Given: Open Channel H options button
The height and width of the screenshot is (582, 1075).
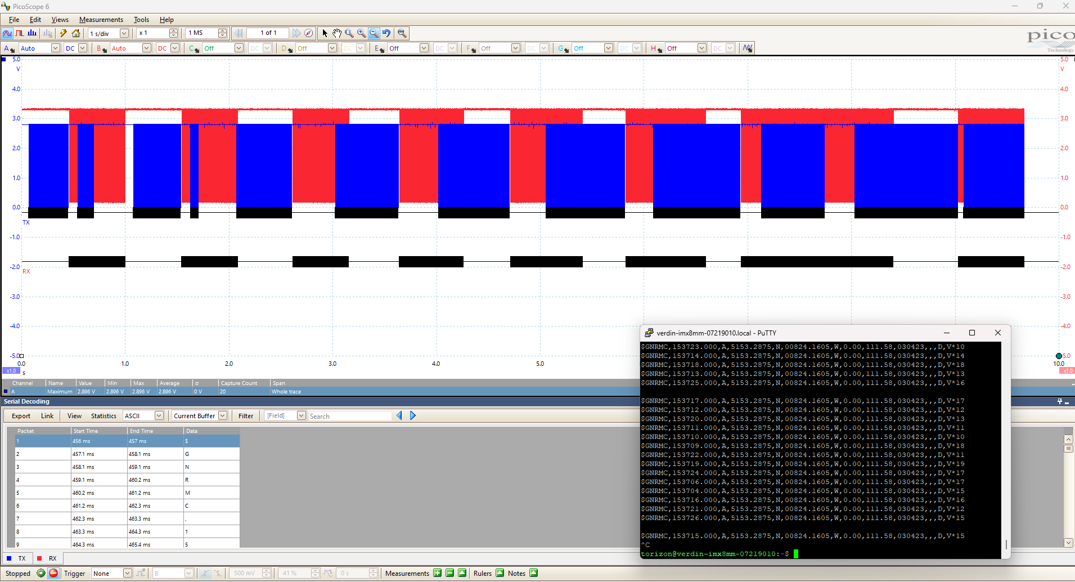Looking at the screenshot, I should pyautogui.click(x=656, y=48).
